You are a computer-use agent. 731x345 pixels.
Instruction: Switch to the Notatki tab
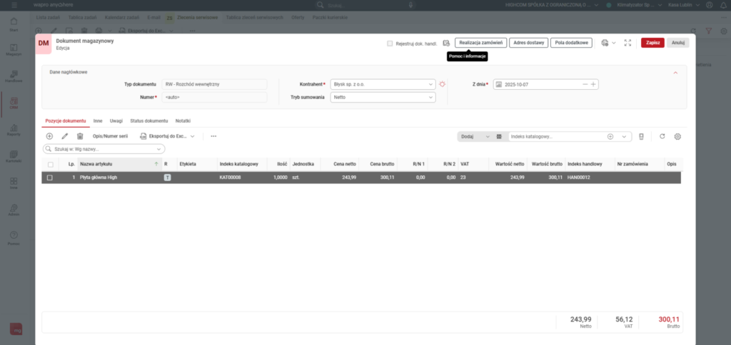[x=183, y=120]
